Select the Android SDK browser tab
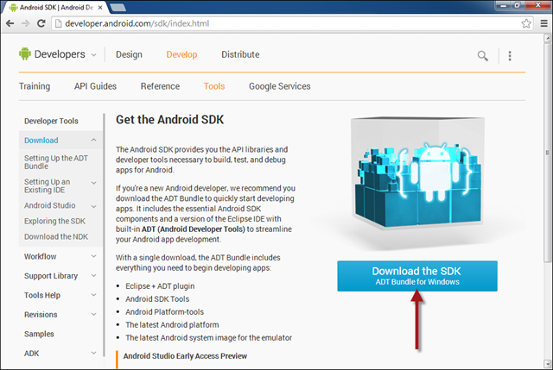 click(56, 8)
